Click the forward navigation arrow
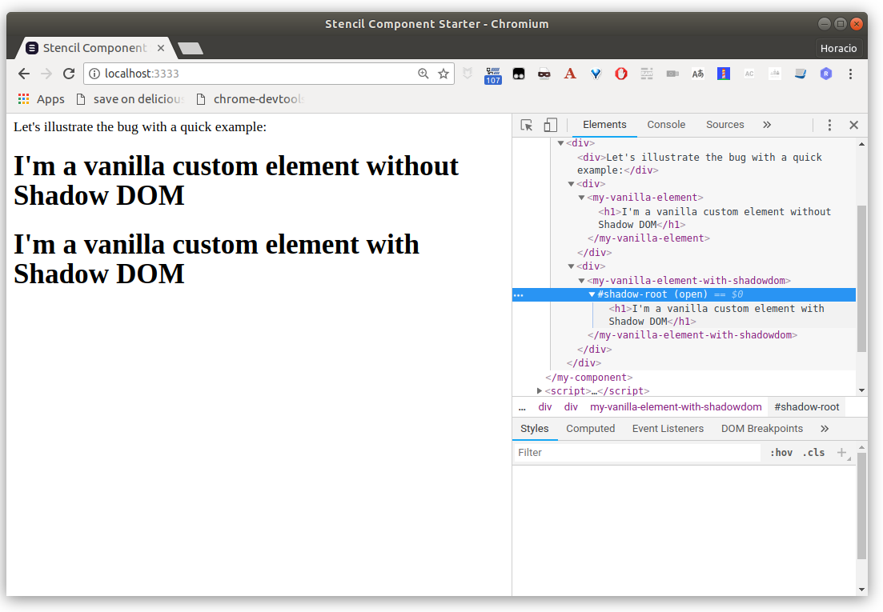This screenshot has width=883, height=612. pos(46,74)
